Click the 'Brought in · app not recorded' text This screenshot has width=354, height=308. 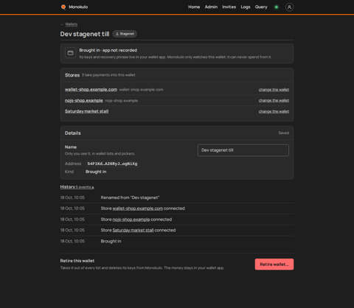pyautogui.click(x=108, y=50)
